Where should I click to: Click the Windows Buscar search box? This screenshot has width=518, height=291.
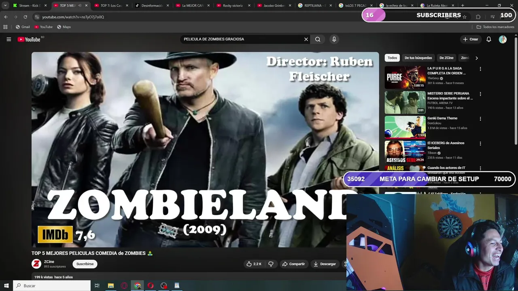point(52,286)
